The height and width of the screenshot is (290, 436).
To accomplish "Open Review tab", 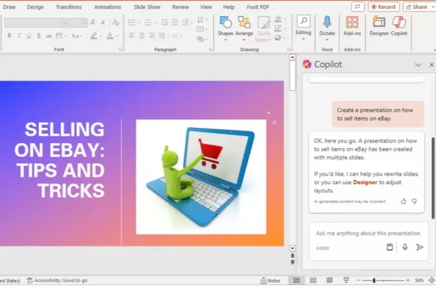I will pyautogui.click(x=180, y=7).
